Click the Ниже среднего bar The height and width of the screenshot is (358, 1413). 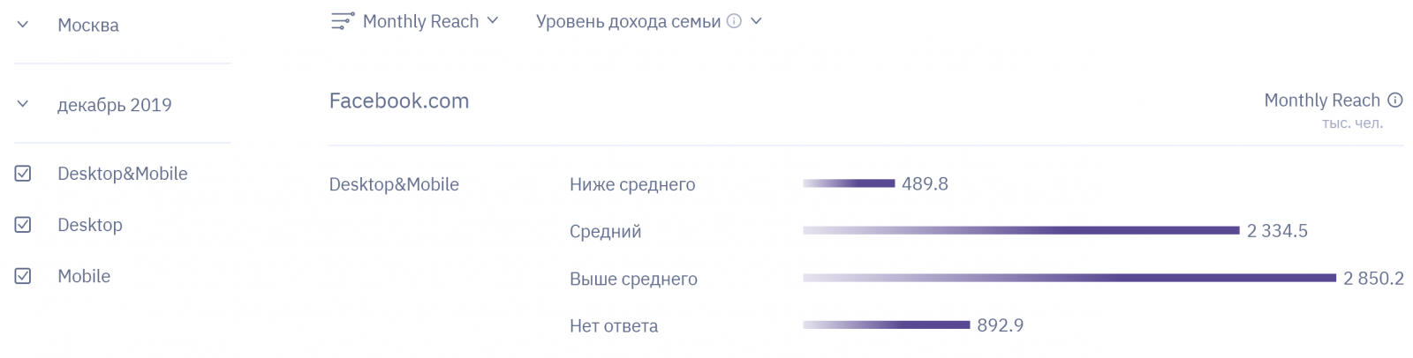click(x=849, y=183)
